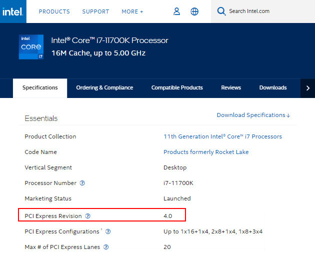Click the Max # of PCI Express Lanes label
The height and width of the screenshot is (256, 315).
(62, 247)
